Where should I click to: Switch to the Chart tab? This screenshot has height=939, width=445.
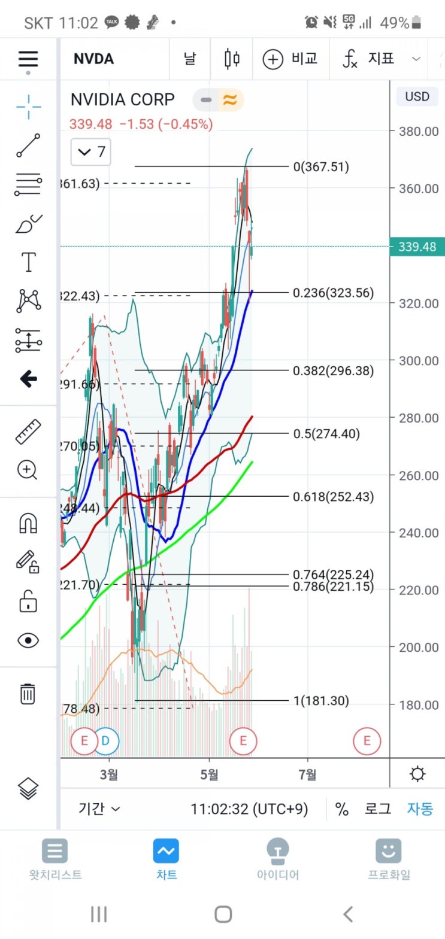[167, 860]
